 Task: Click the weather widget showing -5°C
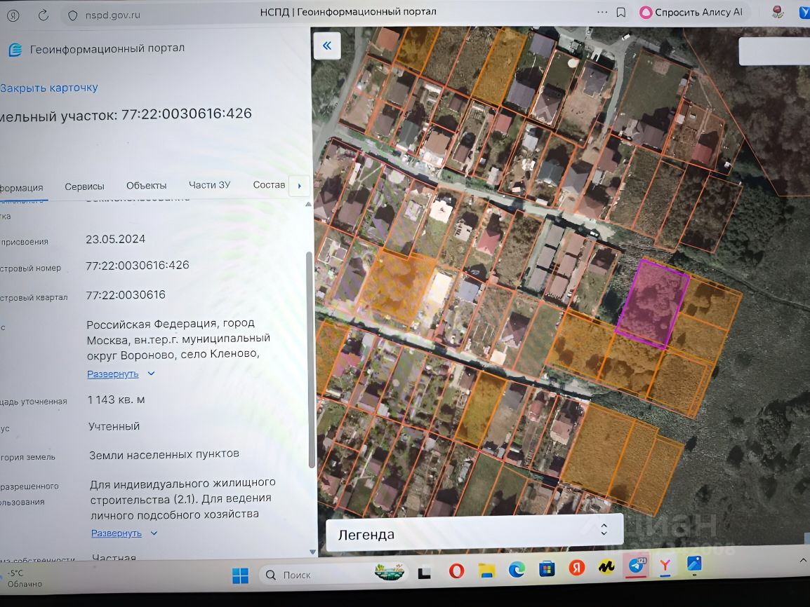[x=23, y=578]
